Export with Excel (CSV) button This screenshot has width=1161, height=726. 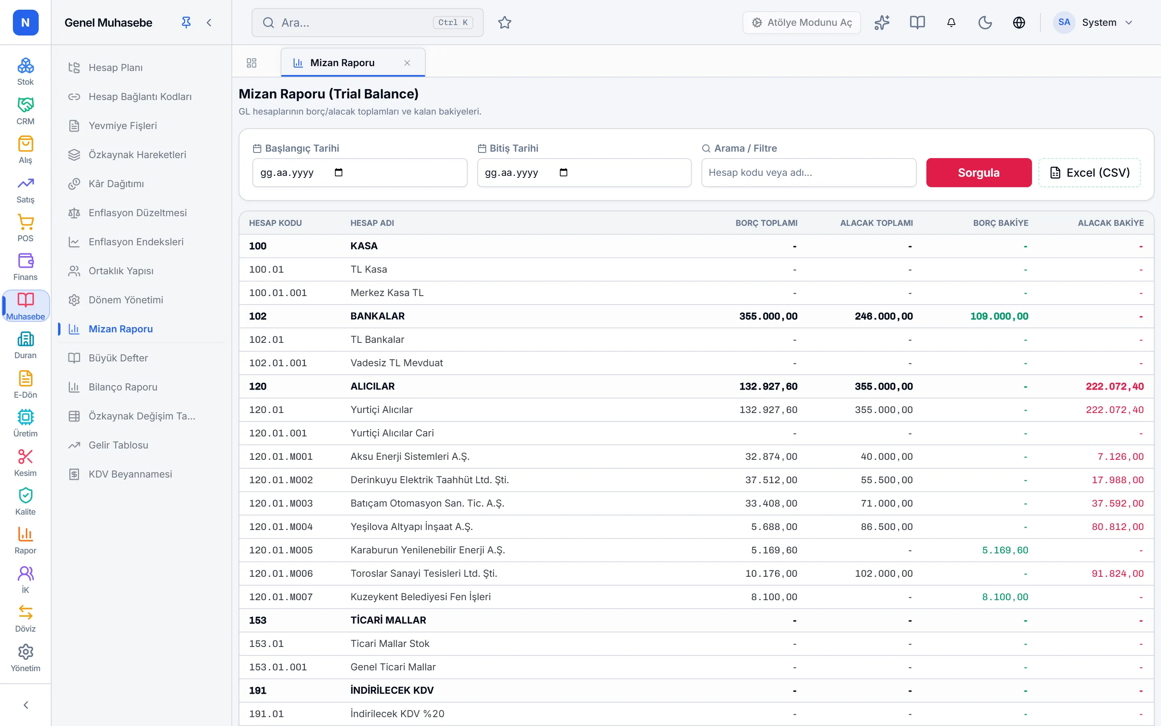(x=1090, y=172)
